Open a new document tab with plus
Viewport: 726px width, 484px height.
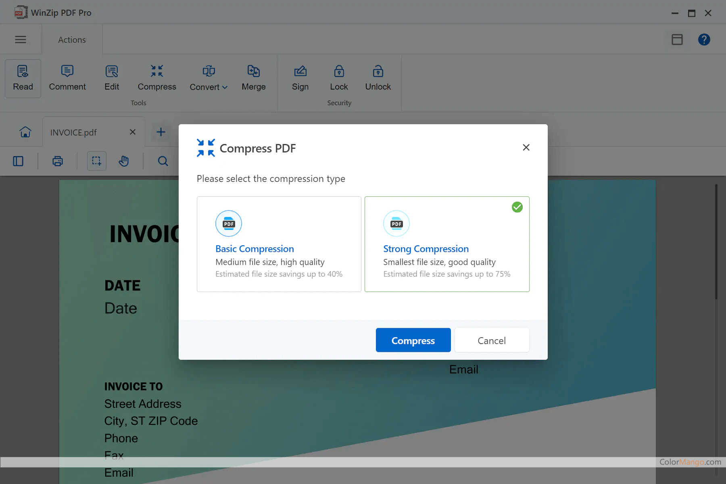click(161, 131)
